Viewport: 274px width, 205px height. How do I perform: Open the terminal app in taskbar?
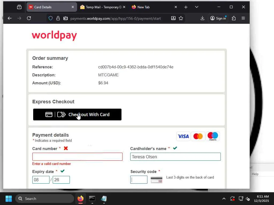coord(92,199)
